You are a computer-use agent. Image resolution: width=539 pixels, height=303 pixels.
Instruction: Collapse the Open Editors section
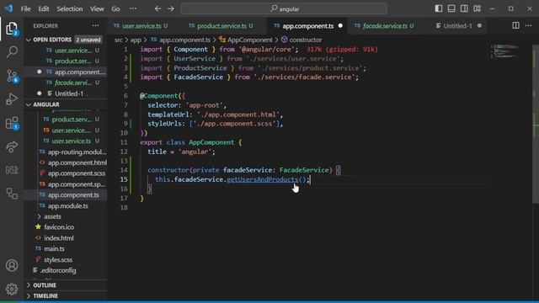pyautogui.click(x=52, y=40)
